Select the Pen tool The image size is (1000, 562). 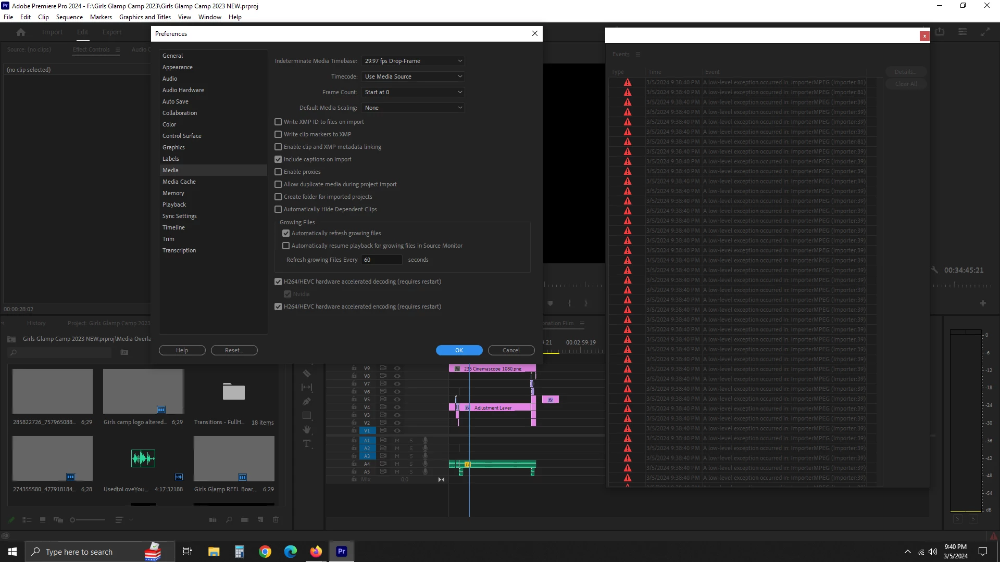307,402
